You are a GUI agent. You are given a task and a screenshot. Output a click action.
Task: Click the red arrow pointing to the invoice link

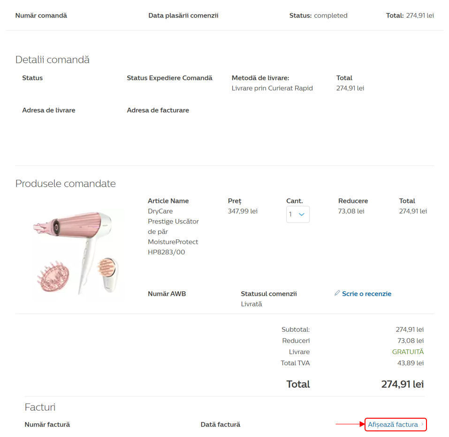pyautogui.click(x=350, y=424)
